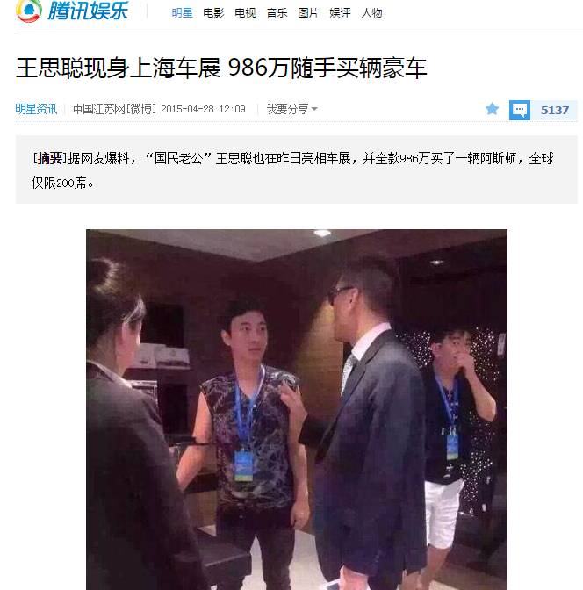This screenshot has height=590, width=583.
Task: Open the article photo of men talking
Action: pos(297,409)
